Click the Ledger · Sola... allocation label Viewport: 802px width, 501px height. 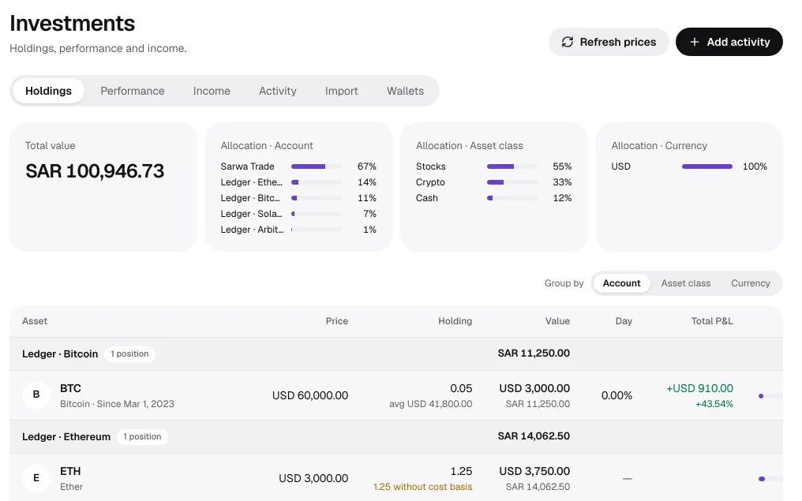click(x=251, y=214)
